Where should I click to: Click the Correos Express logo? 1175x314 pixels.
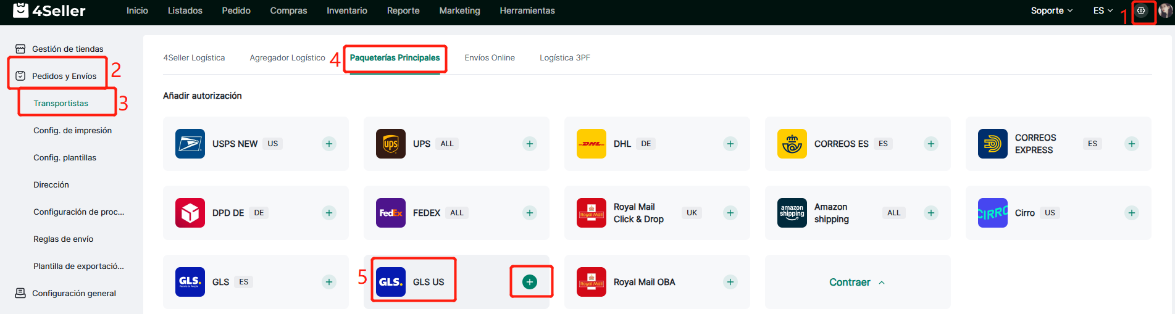click(993, 144)
